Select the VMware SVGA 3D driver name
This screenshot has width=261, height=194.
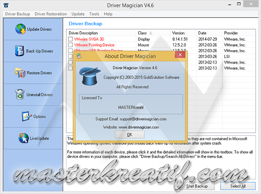pyautogui.click(x=89, y=39)
